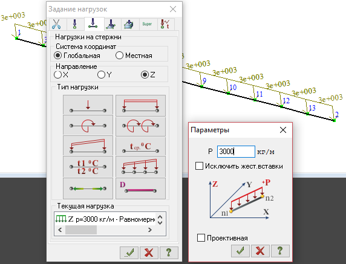The height and width of the screenshot is (264, 346).
Task: Choose the D purple bar load type
Action: click(x=140, y=188)
